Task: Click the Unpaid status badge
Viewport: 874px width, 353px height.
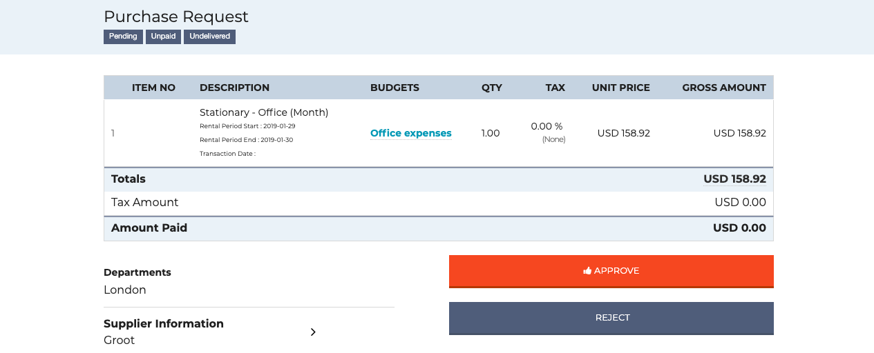Action: coord(164,37)
